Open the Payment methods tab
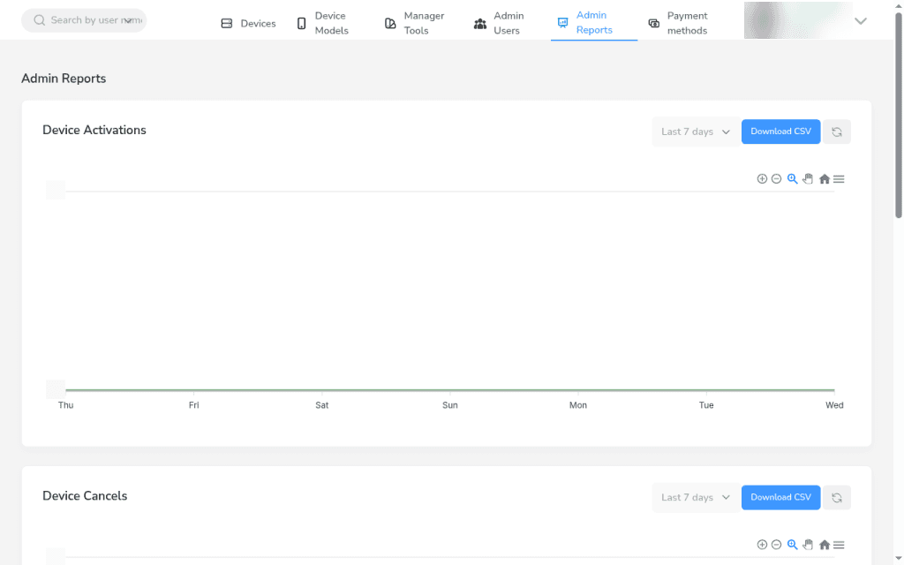Viewport: 904px width, 565px height. click(678, 23)
